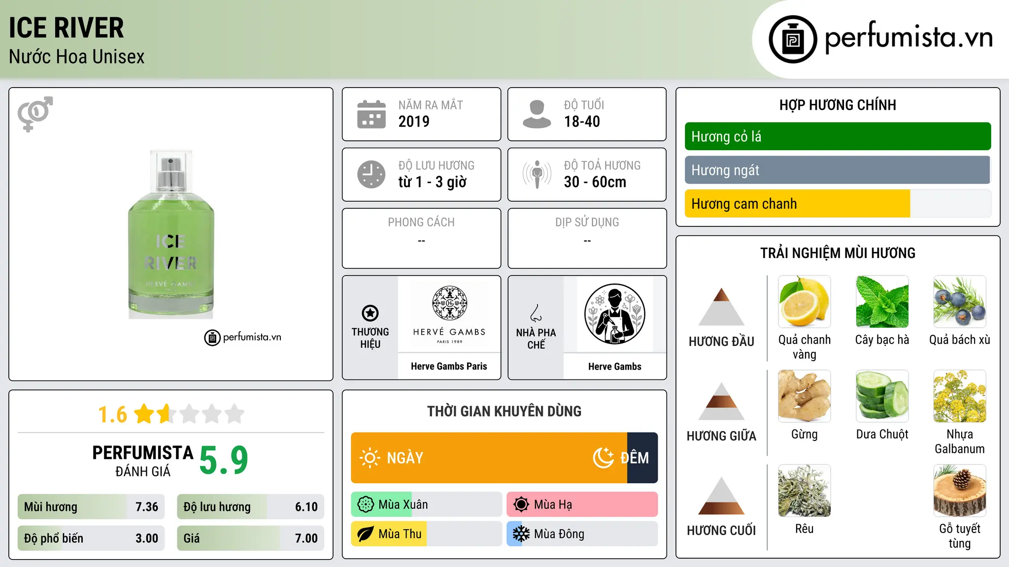Select the Gừng ginger thumbnail
The width and height of the screenshot is (1009, 567).
point(805,396)
